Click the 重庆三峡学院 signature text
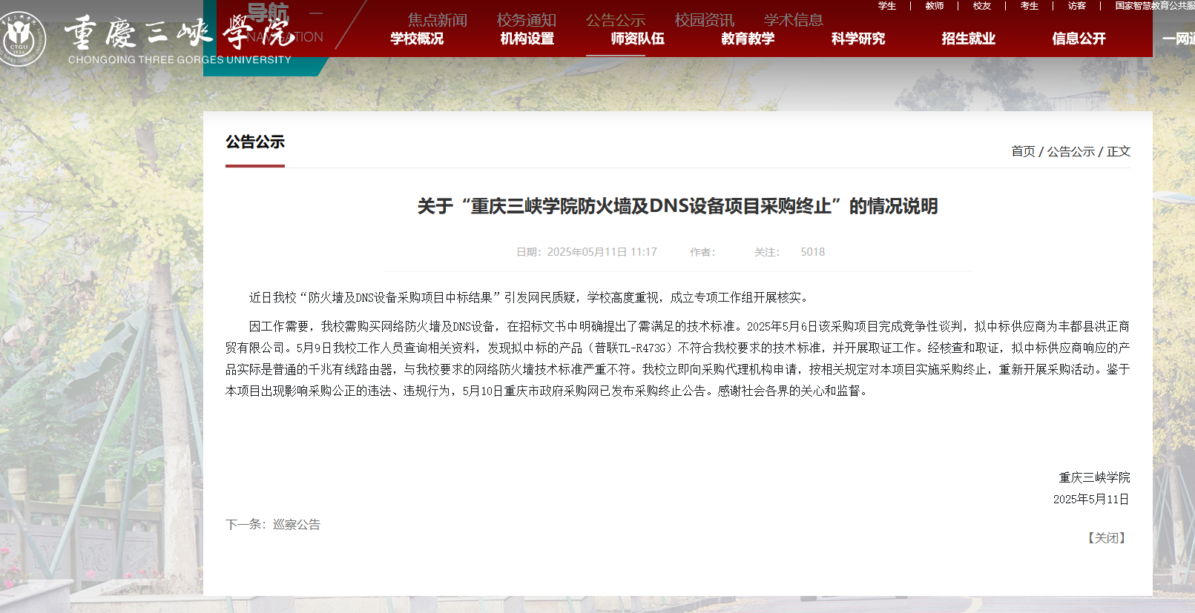 pos(1094,478)
